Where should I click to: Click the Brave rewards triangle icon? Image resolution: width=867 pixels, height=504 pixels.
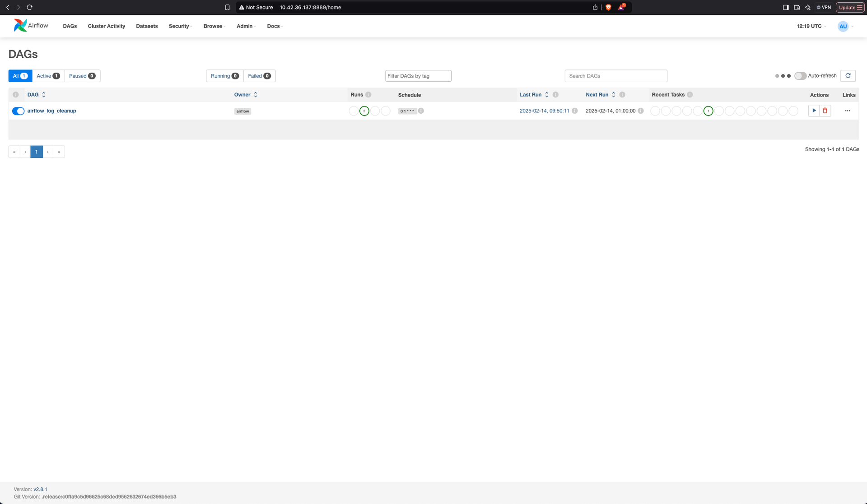pos(622,7)
